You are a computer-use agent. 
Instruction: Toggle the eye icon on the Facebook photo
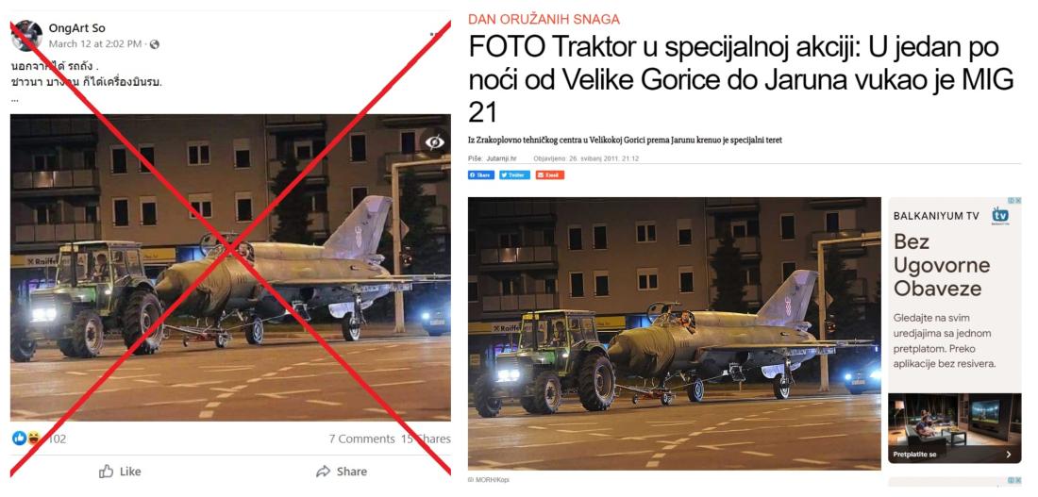tap(434, 141)
